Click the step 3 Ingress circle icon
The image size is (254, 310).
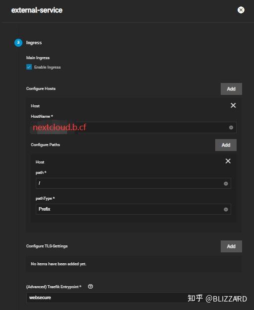[x=18, y=43]
